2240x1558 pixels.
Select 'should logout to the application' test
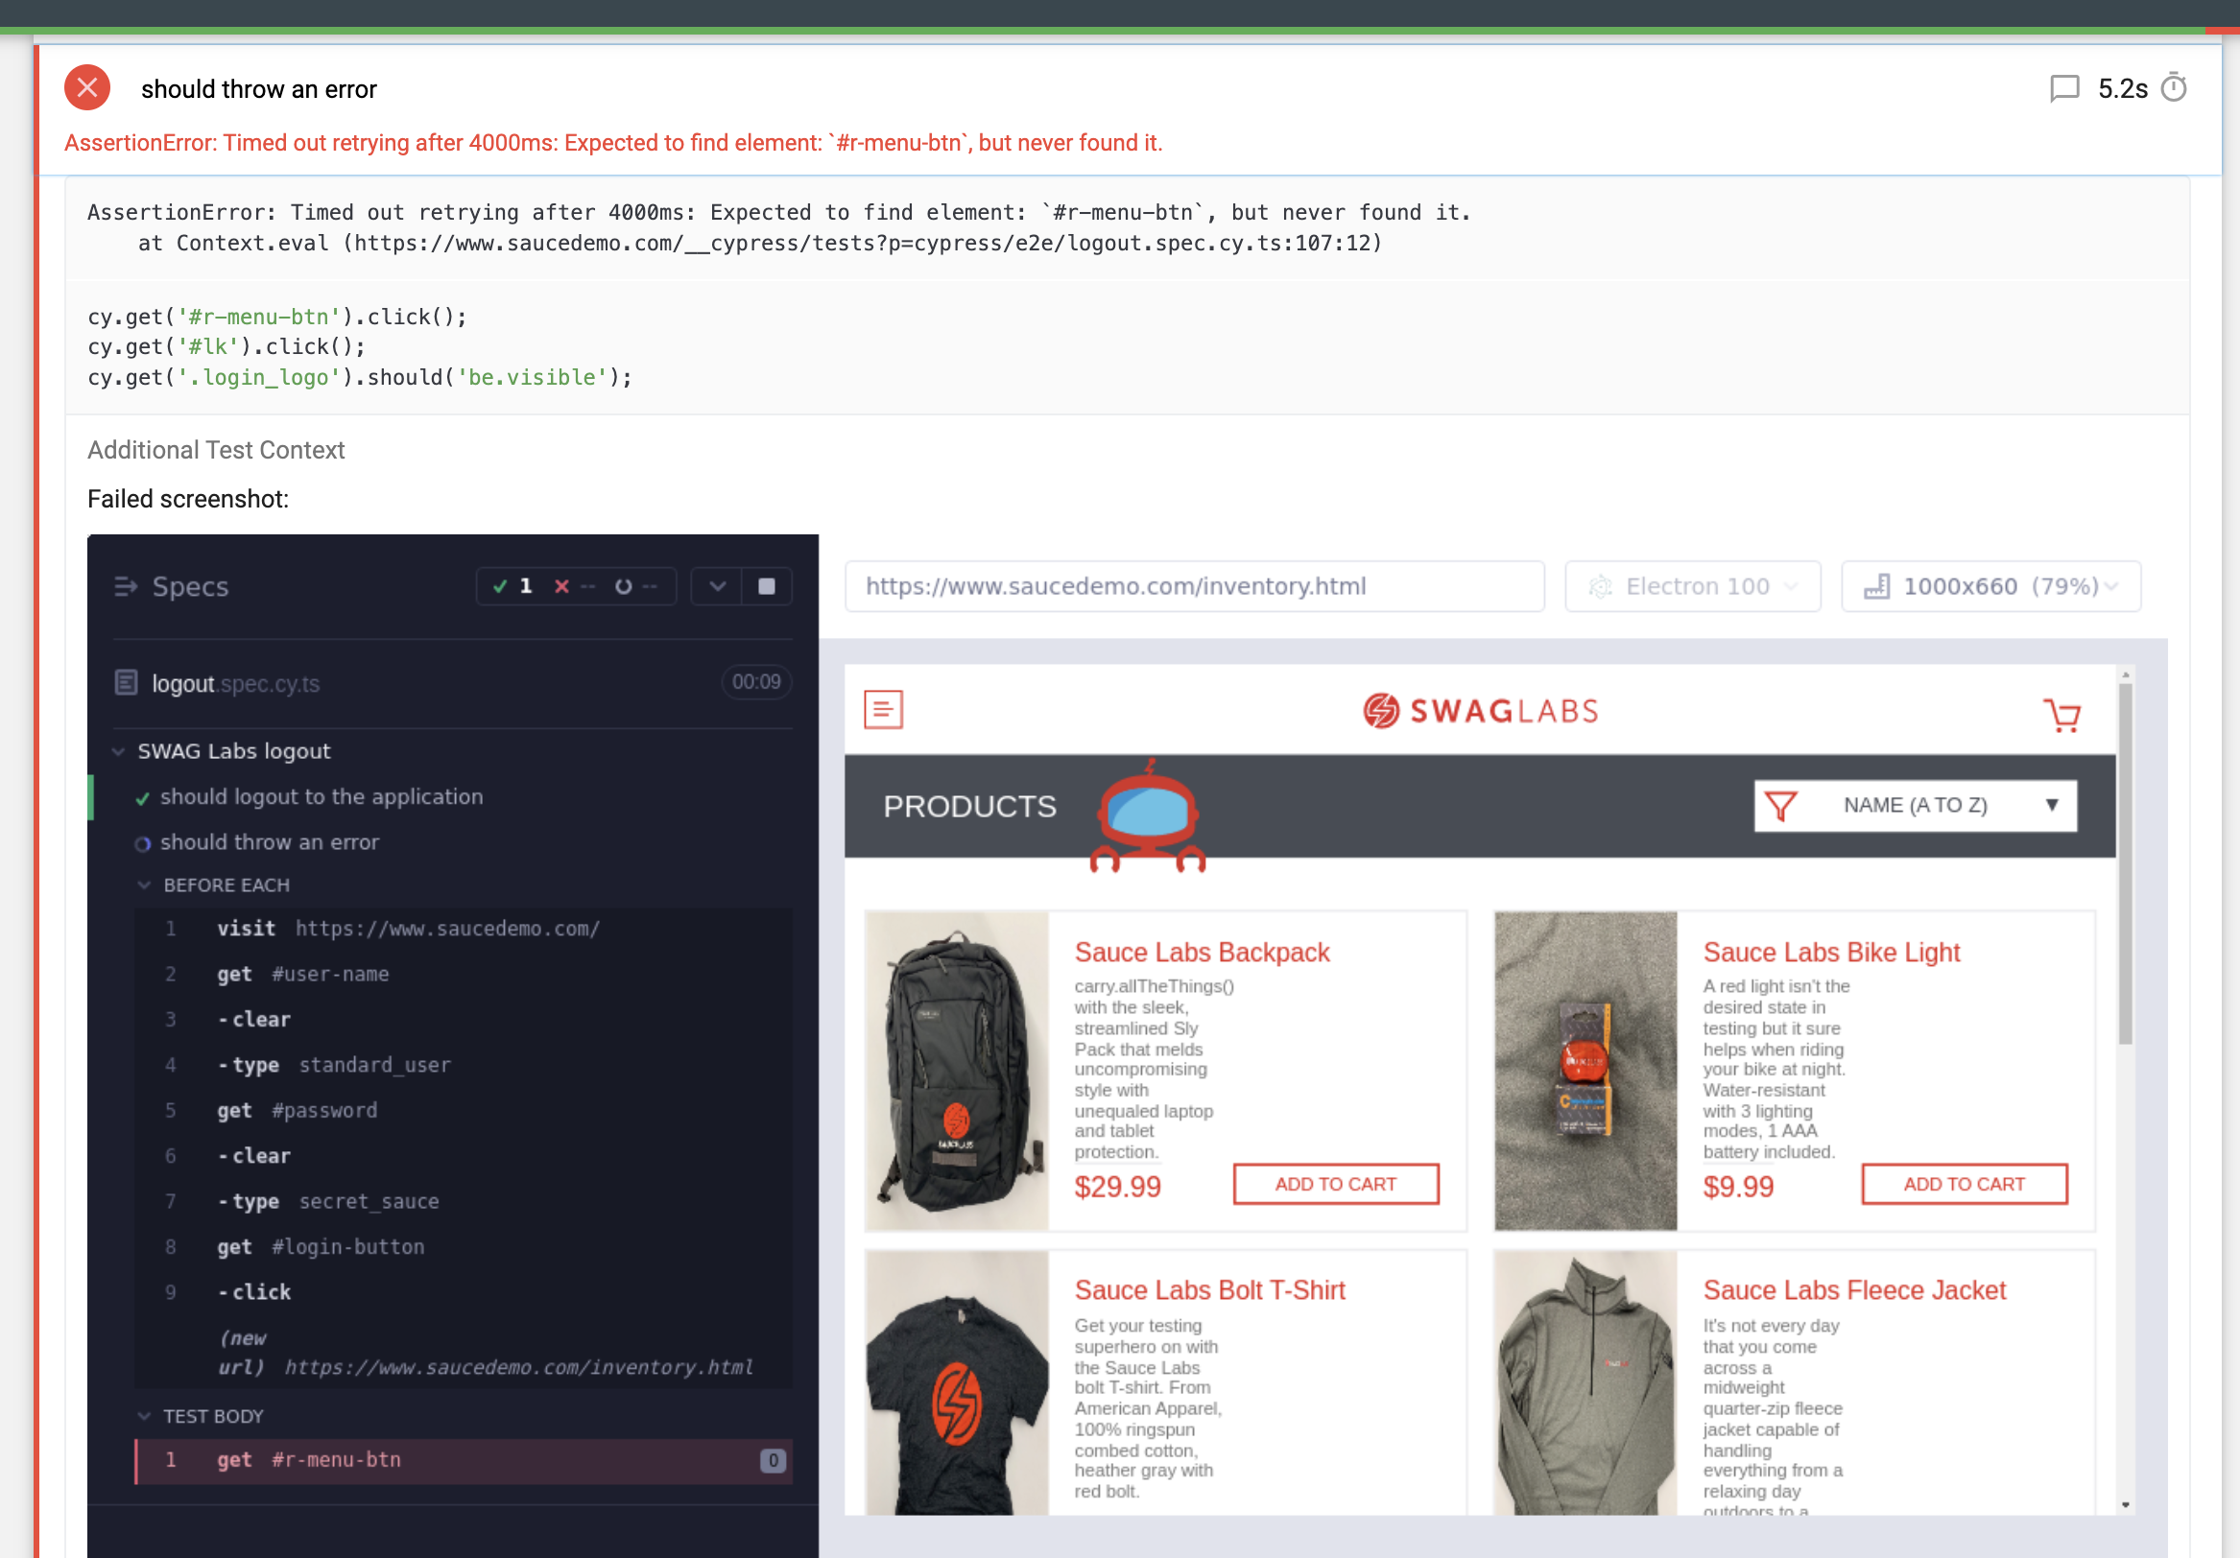[321, 796]
